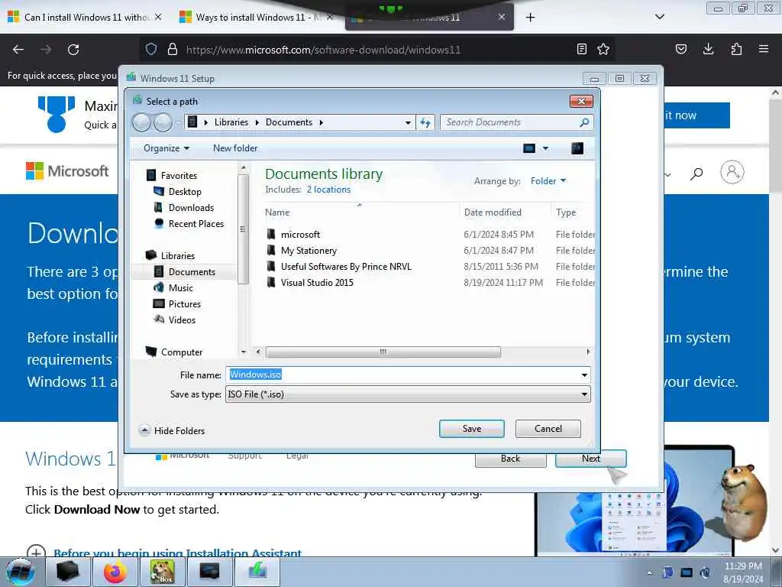782x587 pixels.
Task: Click Back in the Windows 11 Setup window
Action: pos(510,459)
